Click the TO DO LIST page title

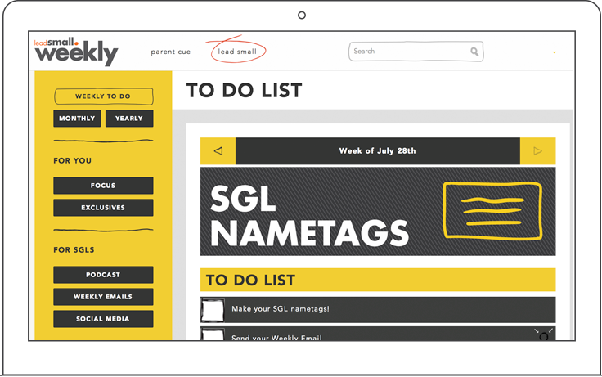[x=245, y=91]
